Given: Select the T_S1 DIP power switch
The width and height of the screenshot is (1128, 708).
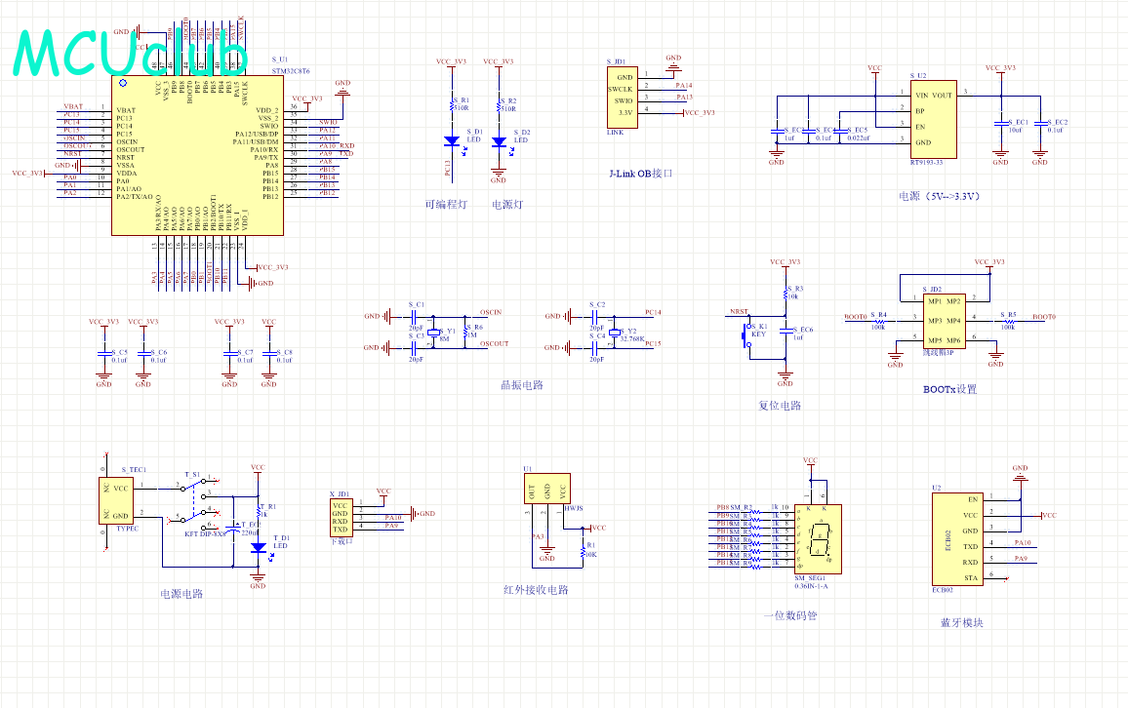Looking at the screenshot, I should tap(194, 501).
